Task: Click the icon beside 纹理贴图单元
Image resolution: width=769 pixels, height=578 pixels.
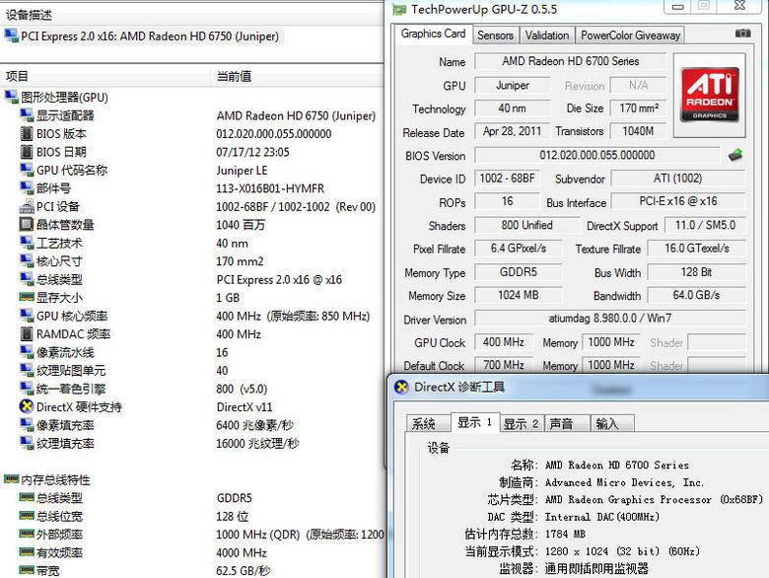Action: (27, 370)
